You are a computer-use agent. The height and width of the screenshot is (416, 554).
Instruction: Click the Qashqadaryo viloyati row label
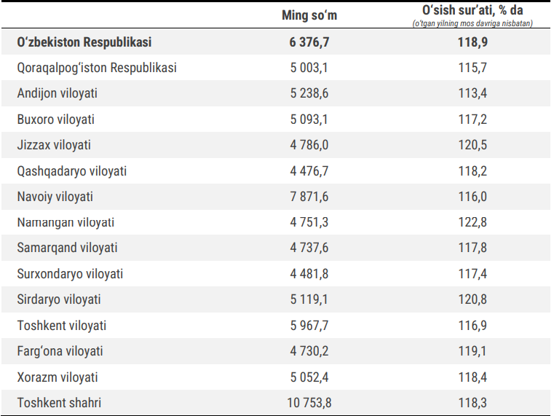tap(72, 171)
